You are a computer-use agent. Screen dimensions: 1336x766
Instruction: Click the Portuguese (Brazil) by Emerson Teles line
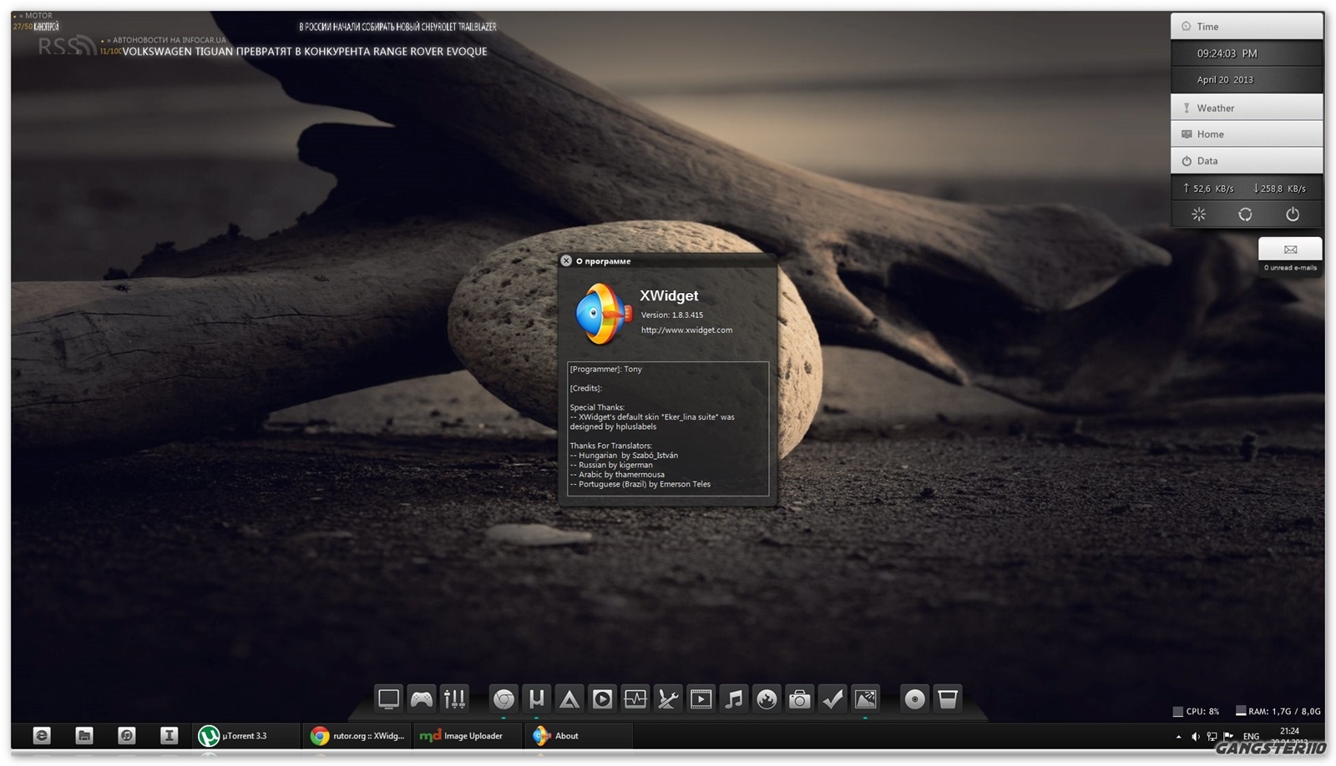pyautogui.click(x=640, y=484)
